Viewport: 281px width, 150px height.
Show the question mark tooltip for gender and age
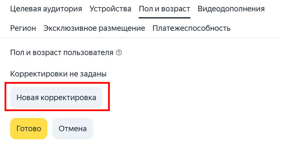[119, 53]
